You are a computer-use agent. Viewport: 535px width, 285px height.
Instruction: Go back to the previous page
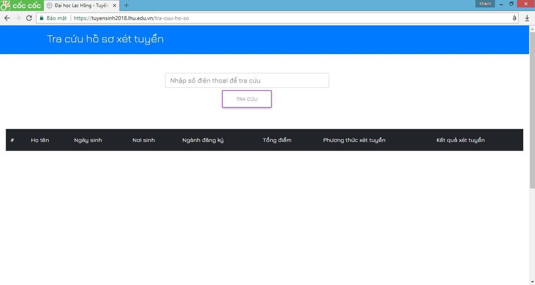pos(7,18)
